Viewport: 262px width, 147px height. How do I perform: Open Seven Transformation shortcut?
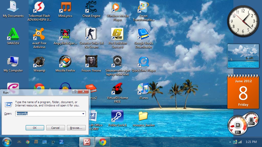(x=144, y=11)
